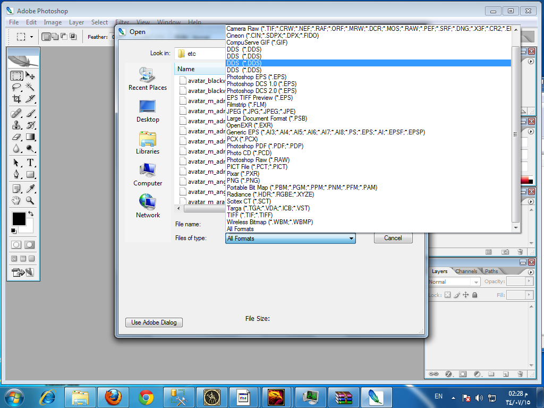Open WinRAR from the taskbar
Screen dimensions: 544x408
click(x=343, y=397)
